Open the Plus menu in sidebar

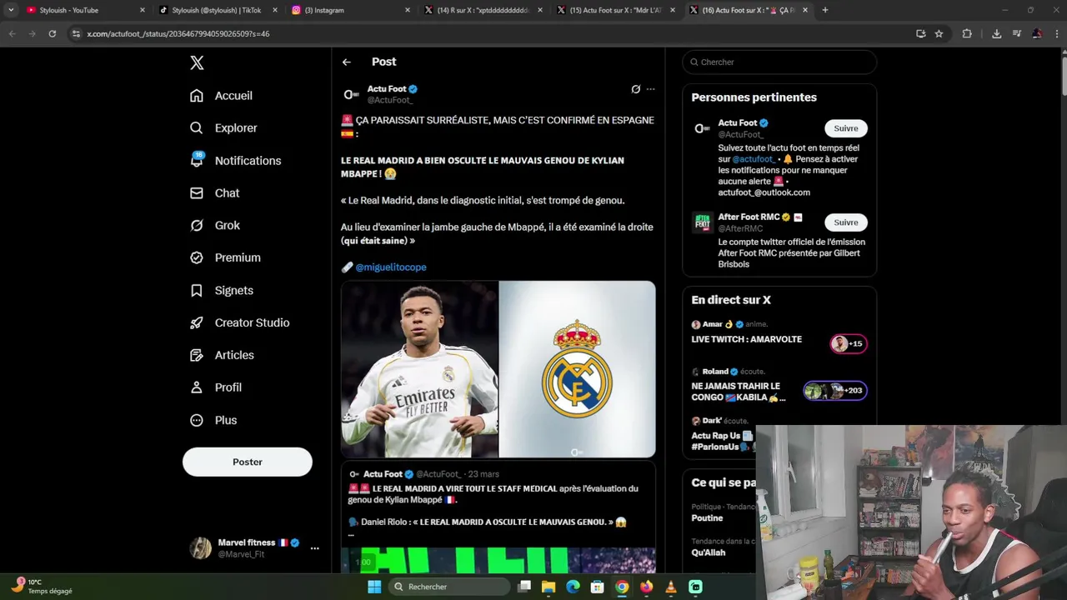click(x=213, y=420)
